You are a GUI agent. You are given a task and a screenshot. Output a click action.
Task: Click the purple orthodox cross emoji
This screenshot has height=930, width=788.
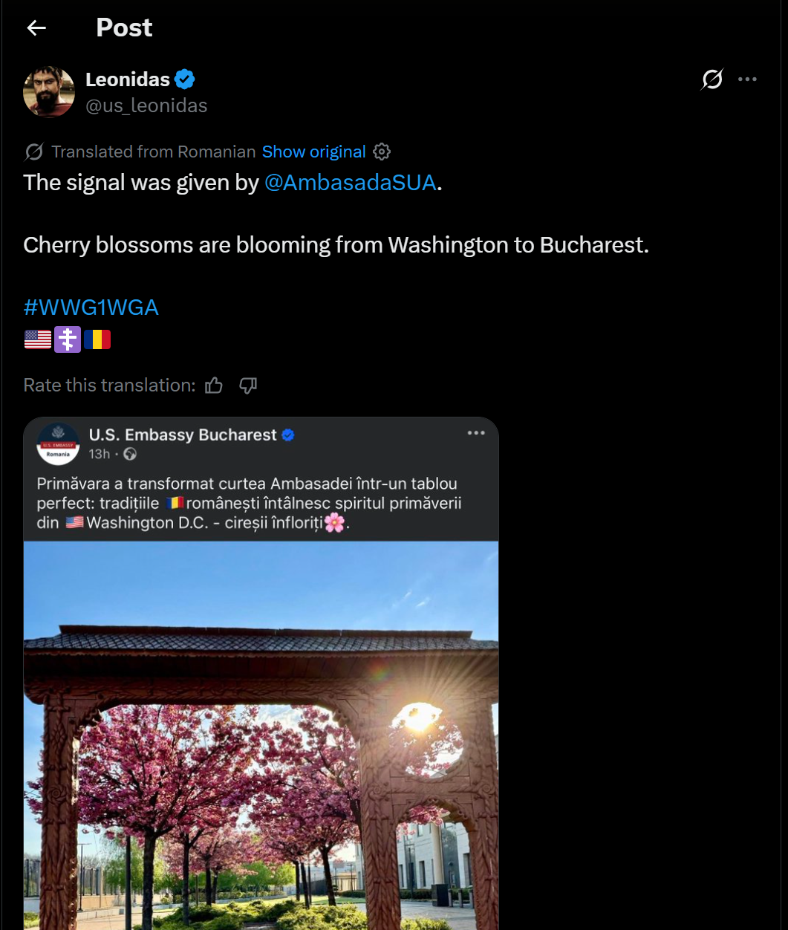tap(68, 339)
